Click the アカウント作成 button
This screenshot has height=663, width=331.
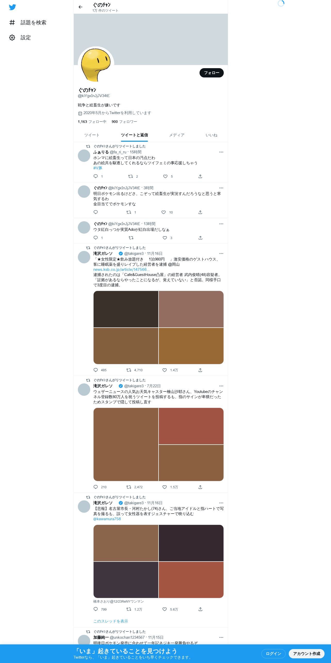pos(307,654)
